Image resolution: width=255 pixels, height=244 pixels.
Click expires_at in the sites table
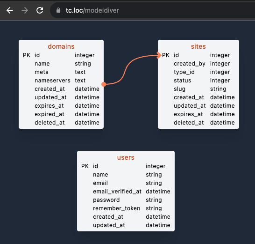coord(188,114)
